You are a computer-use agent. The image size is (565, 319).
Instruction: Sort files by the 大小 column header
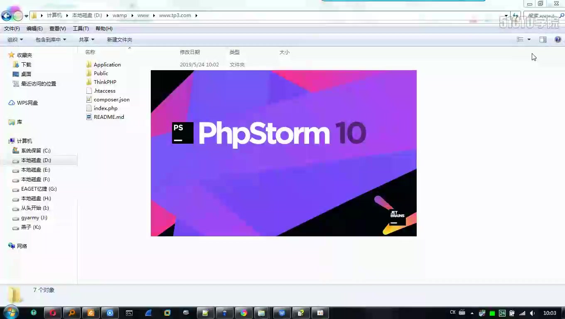point(285,52)
